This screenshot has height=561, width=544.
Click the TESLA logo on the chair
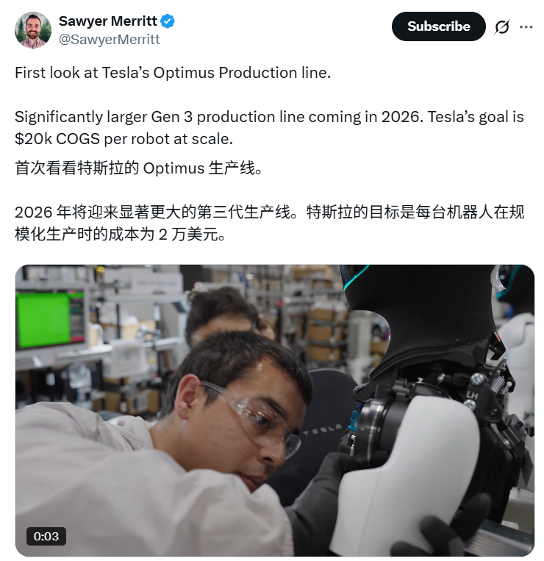[x=322, y=430]
